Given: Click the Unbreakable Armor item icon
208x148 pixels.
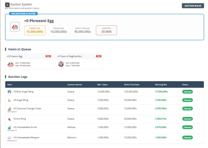Looking at the screenshot, I should coord(9,127).
